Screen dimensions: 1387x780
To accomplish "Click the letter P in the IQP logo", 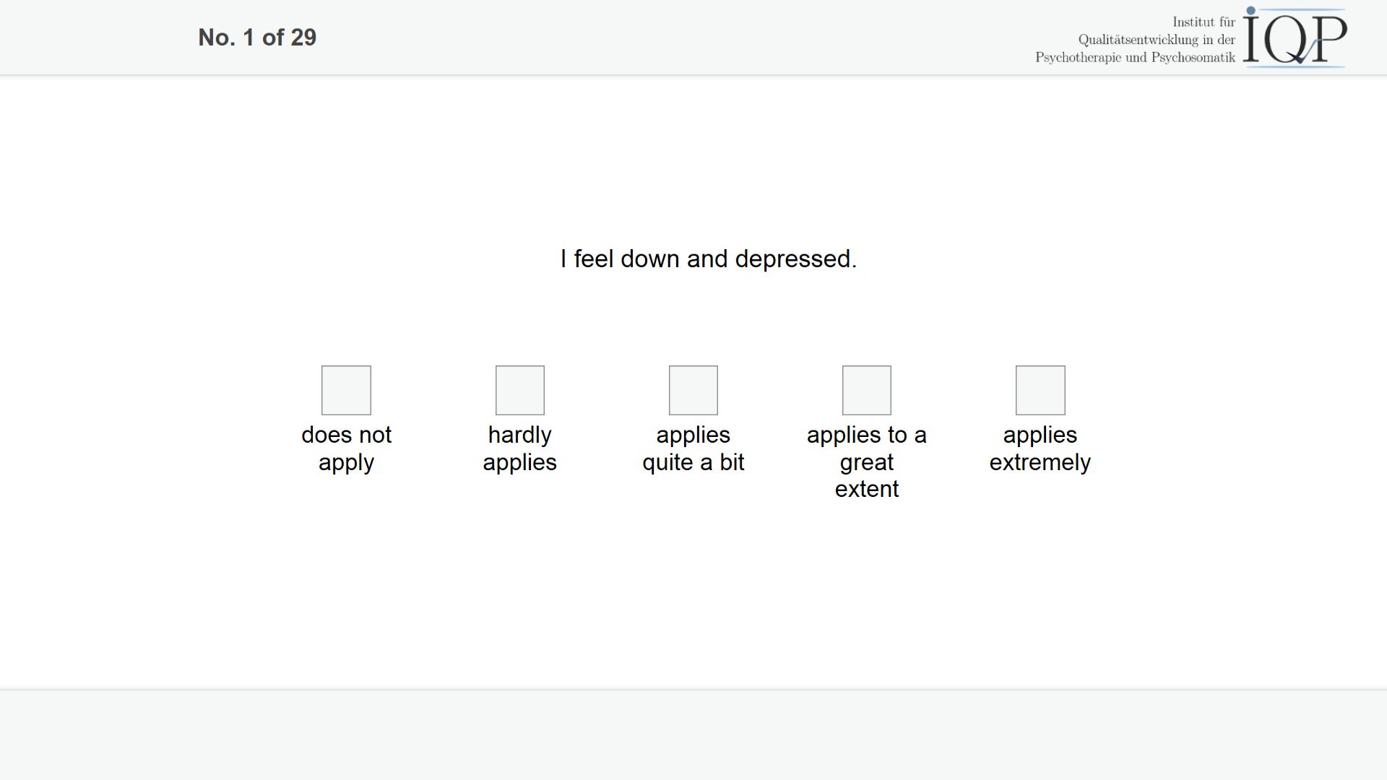I will (x=1328, y=40).
